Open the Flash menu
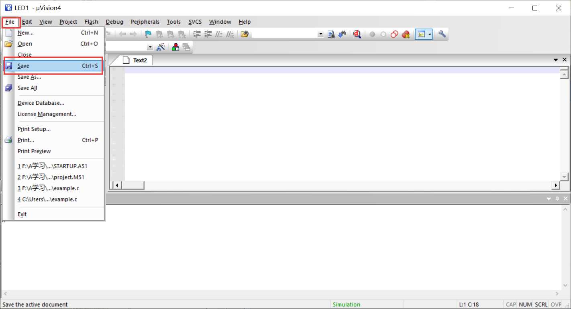The width and height of the screenshot is (571, 309). tap(92, 22)
